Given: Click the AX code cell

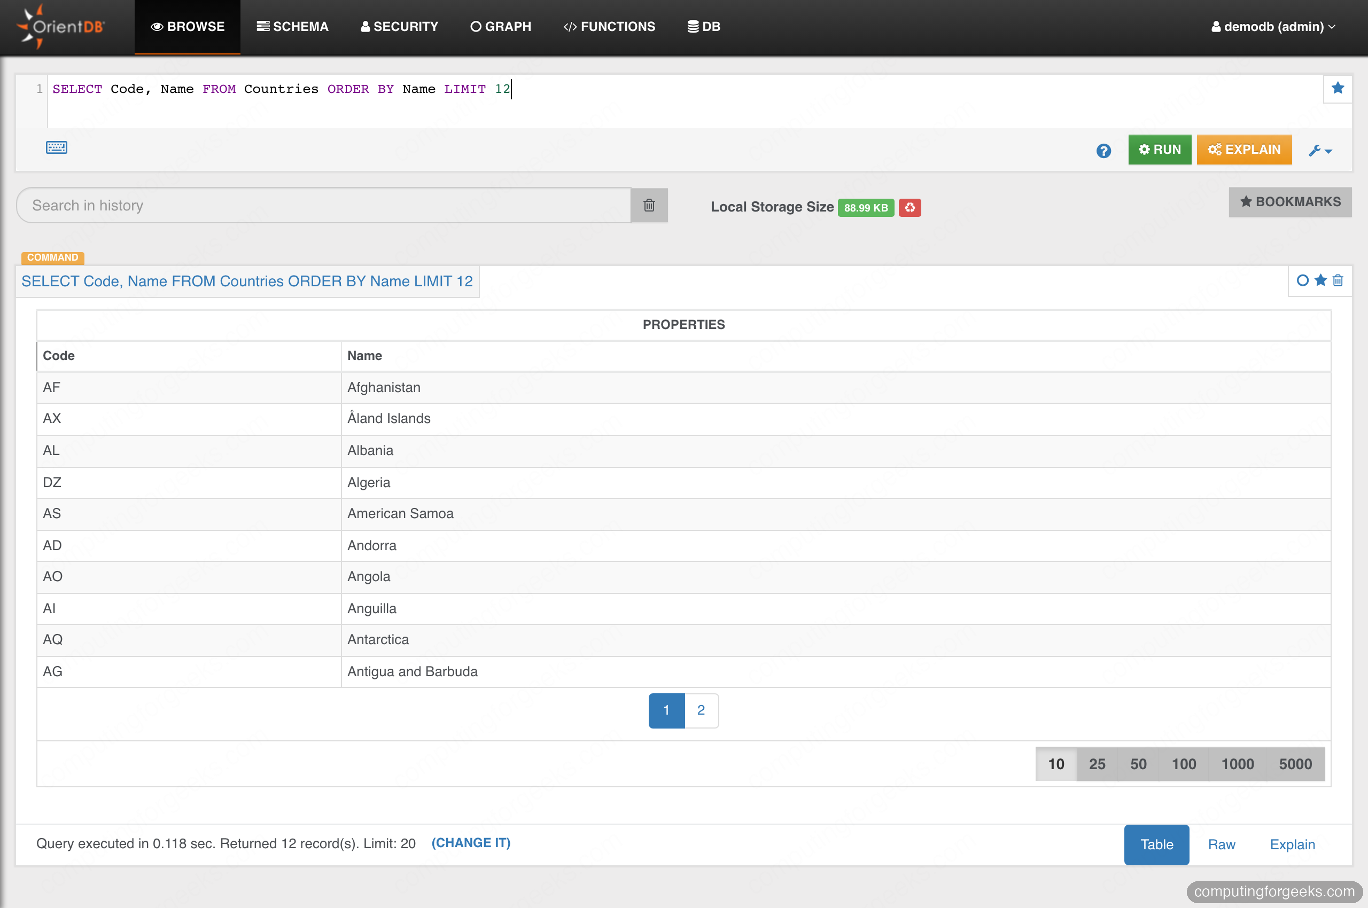Looking at the screenshot, I should tap(189, 419).
